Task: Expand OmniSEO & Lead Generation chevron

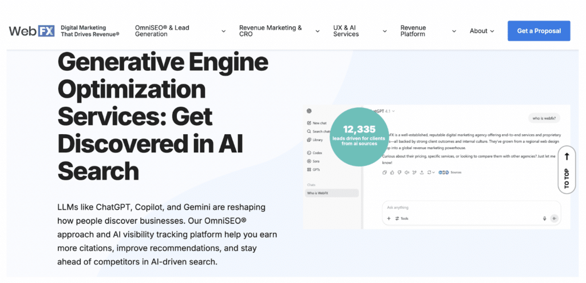Action: (224, 31)
